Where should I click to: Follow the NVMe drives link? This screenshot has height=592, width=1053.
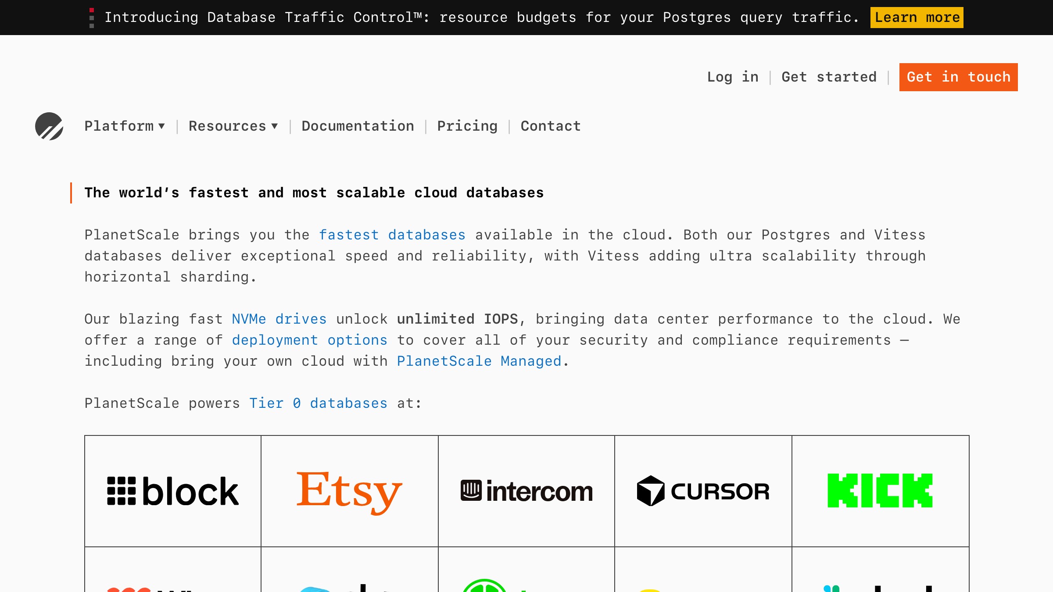[x=279, y=319]
